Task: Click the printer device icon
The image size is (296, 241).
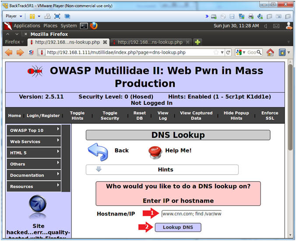Action: point(251,17)
